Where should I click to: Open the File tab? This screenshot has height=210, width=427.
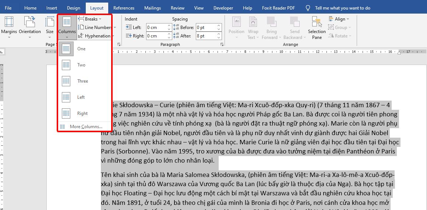coord(8,8)
